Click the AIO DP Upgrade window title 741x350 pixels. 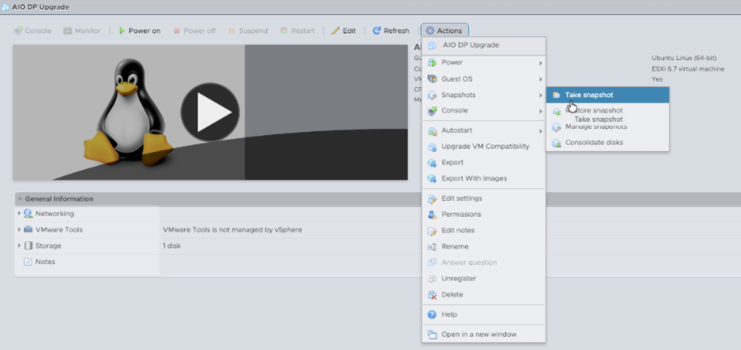pos(41,7)
